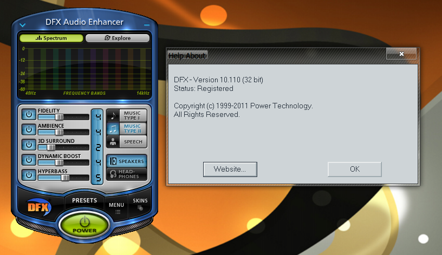Open the Skins selector
Image resolution: width=442 pixels, height=255 pixels.
pyautogui.click(x=140, y=204)
